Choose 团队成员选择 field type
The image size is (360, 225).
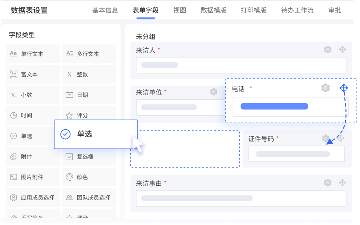tap(89, 197)
